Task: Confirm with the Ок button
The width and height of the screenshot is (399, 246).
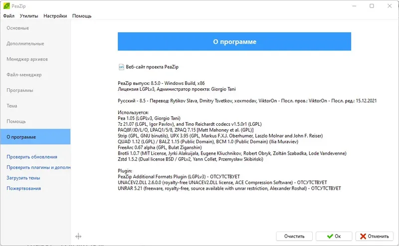Action: (x=334, y=237)
